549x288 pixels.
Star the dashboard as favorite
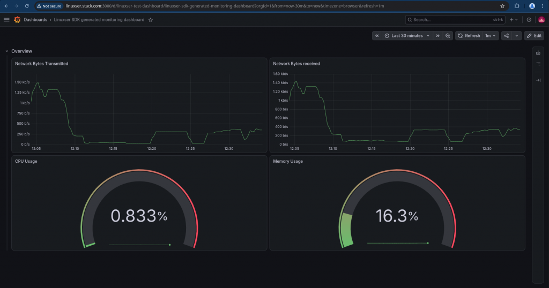[151, 20]
